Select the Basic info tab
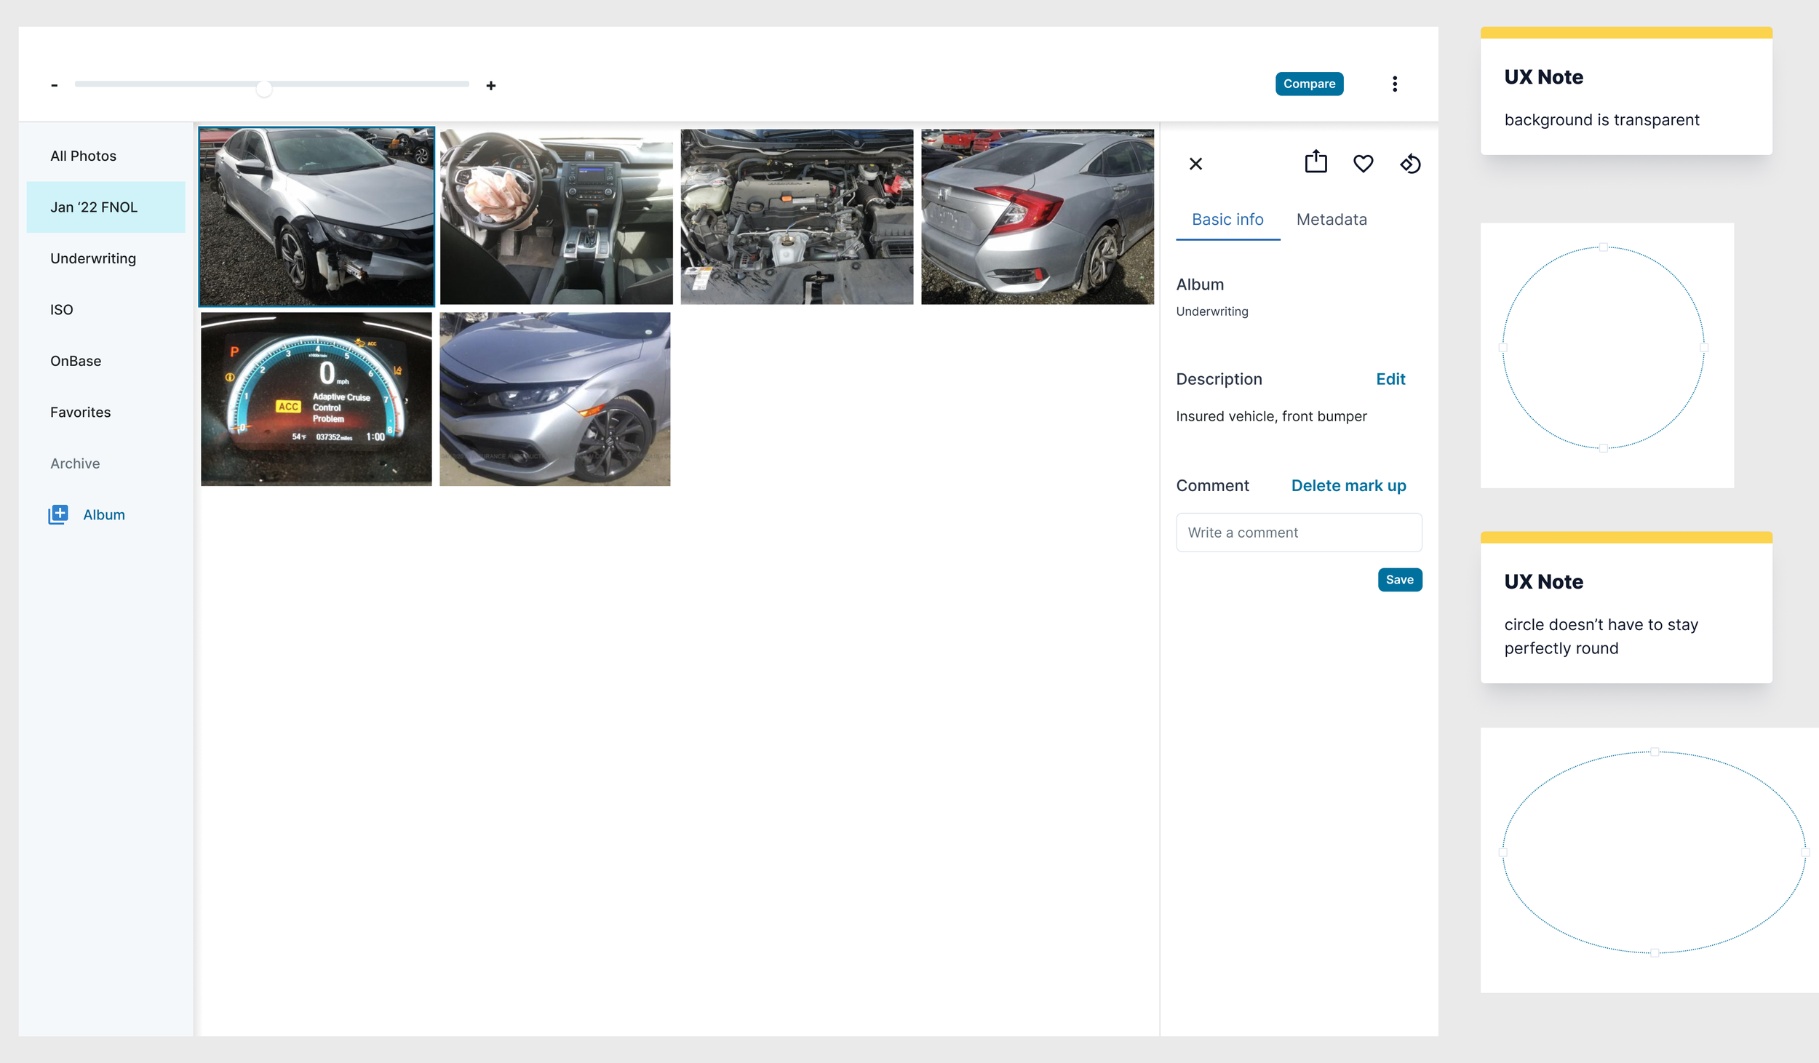This screenshot has width=1819, height=1063. (1227, 220)
